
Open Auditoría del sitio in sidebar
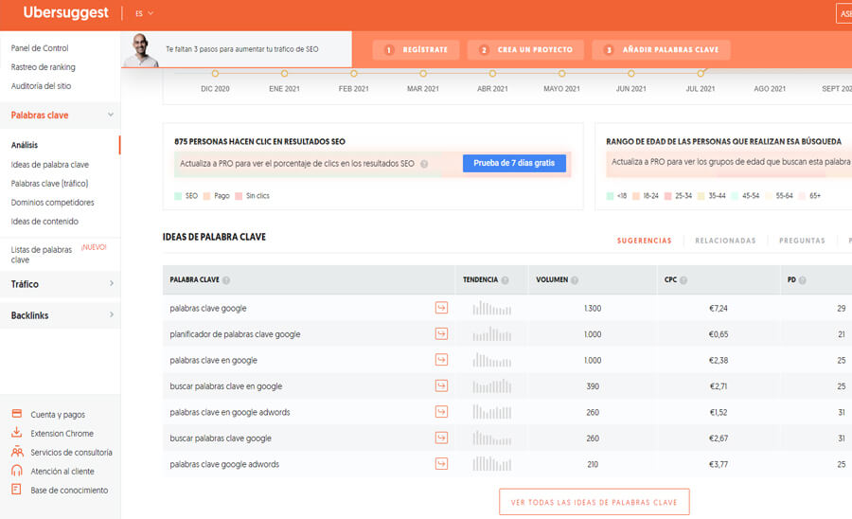pos(41,86)
